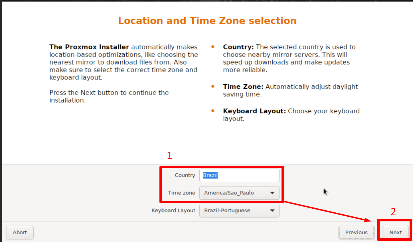The image size is (413, 242).
Task: Click the bold Time Zone: heading text
Action: click(243, 87)
